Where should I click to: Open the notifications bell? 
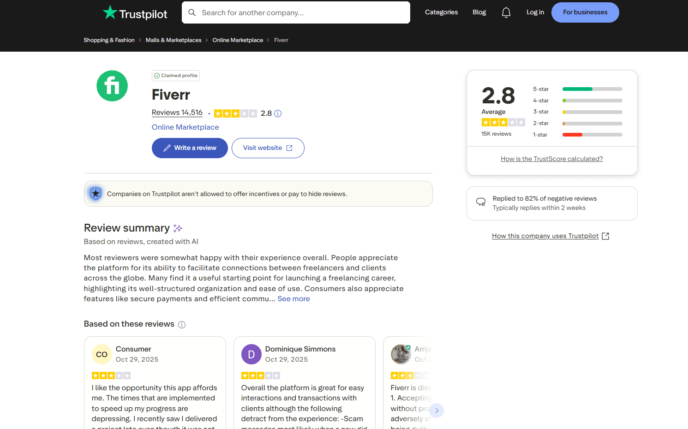coord(506,12)
